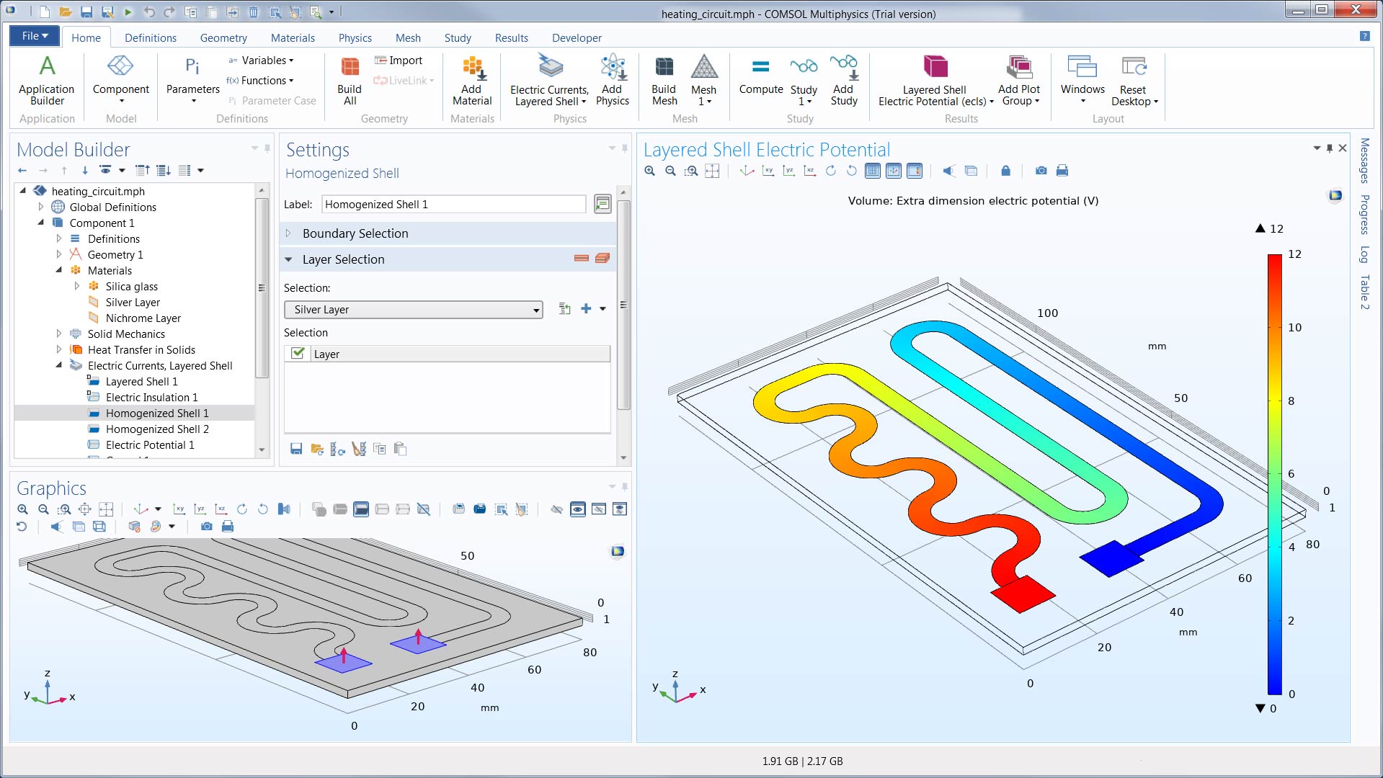The height and width of the screenshot is (778, 1383).
Task: Collapse the Materials tree node
Action: [x=59, y=270]
